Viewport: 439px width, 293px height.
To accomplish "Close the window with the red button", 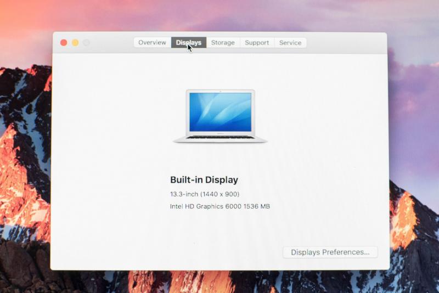I will tap(64, 43).
